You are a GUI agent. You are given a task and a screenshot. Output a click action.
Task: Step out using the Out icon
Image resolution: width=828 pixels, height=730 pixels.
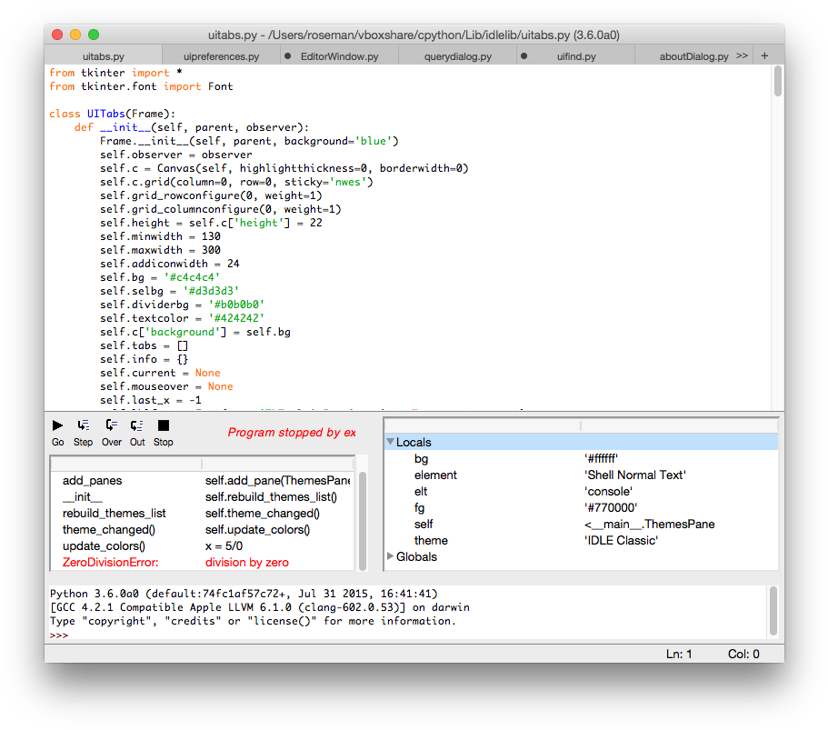pos(136,425)
